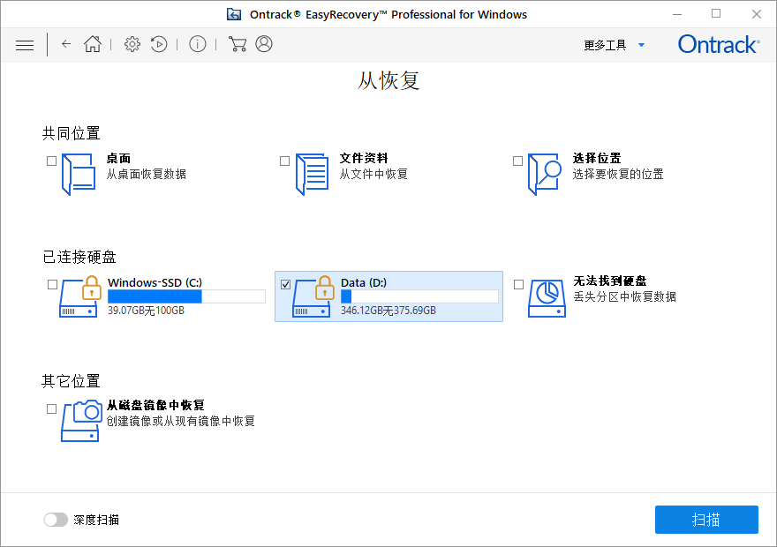777x547 pixels.
Task: Click the Data (D:) usage bar
Action: coord(419,296)
